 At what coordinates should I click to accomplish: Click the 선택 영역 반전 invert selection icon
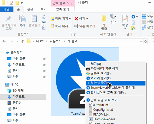144,27
